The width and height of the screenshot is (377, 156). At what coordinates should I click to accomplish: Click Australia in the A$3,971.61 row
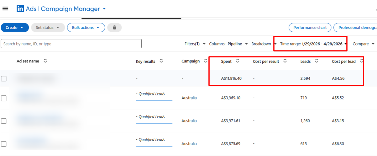pyautogui.click(x=189, y=121)
